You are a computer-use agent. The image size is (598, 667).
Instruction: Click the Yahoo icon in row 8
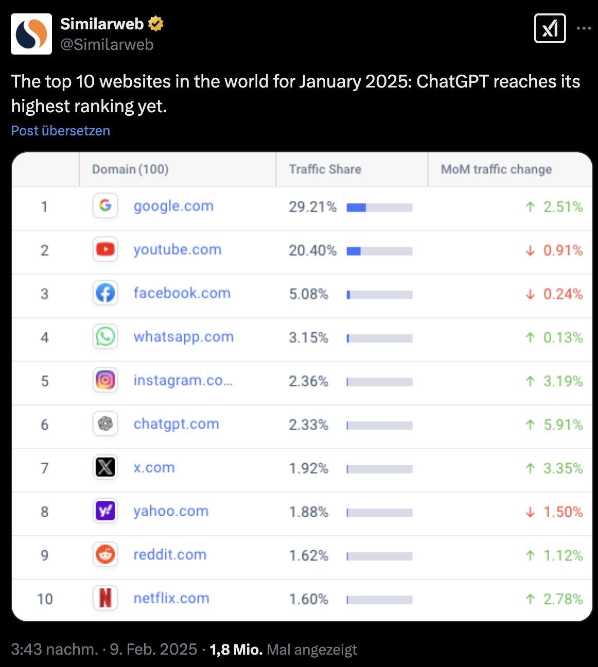[105, 511]
